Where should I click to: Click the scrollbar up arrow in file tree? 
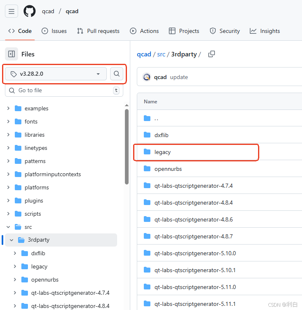pyautogui.click(x=127, y=105)
